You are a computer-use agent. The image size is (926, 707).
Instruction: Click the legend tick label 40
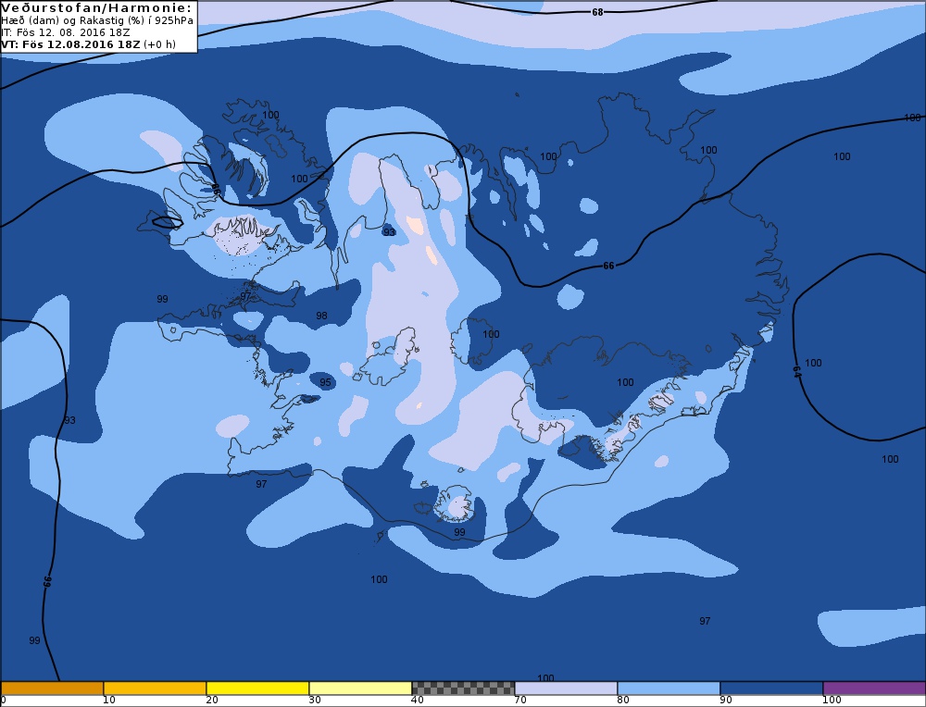tap(417, 700)
